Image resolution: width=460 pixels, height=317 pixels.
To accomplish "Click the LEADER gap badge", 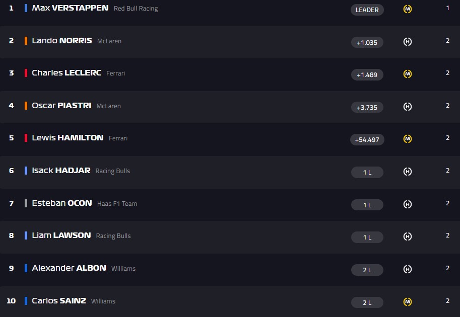I will pos(367,10).
